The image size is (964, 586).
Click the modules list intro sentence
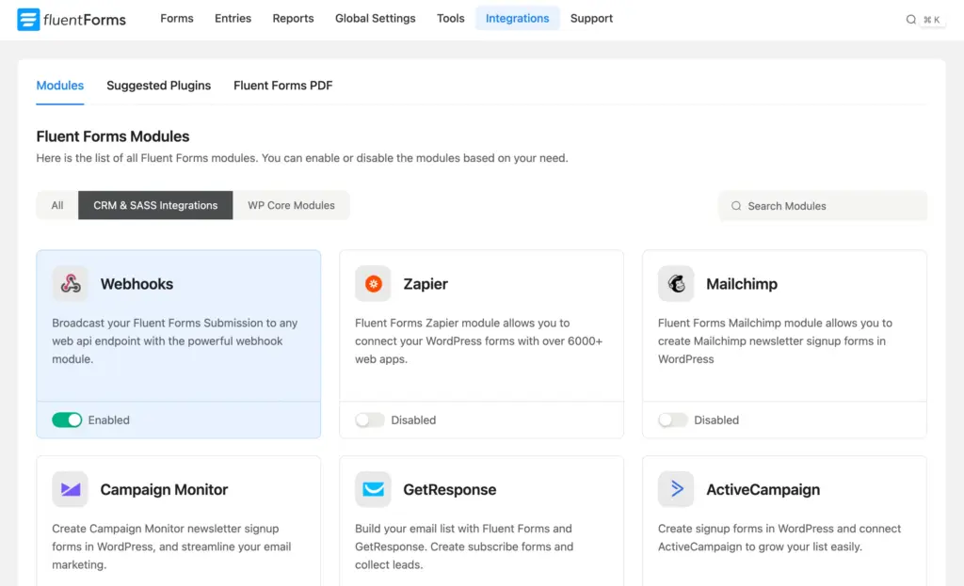click(302, 158)
